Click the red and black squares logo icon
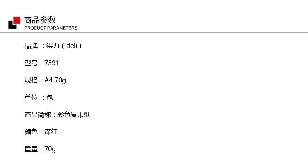This screenshot has height=164, width=308. point(14,23)
